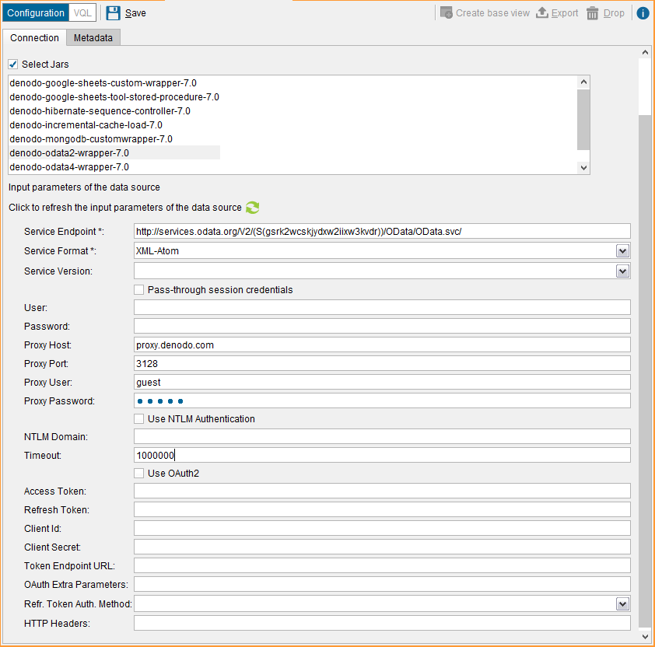Enable Pass-through session credentials
Viewport: 655px width, 647px height.
pyautogui.click(x=138, y=290)
